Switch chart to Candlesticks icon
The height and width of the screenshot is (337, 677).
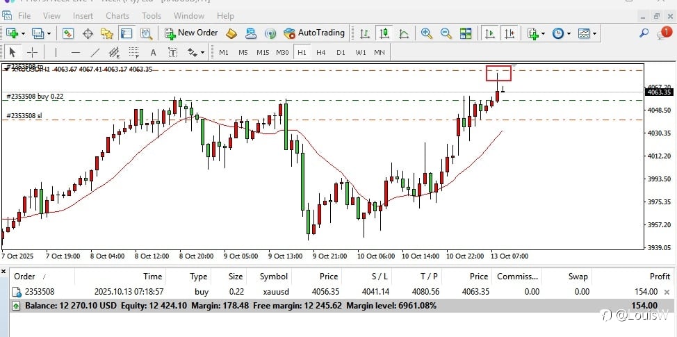[384, 33]
